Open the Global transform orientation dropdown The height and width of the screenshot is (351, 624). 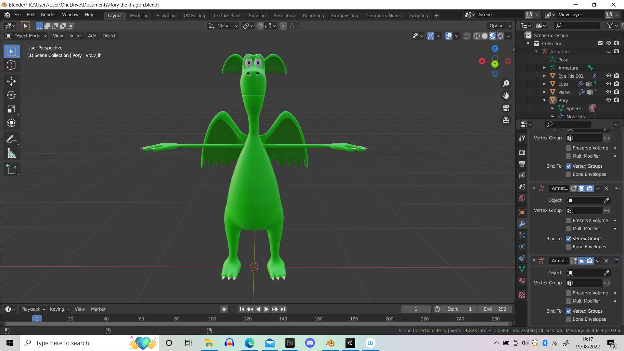pos(224,26)
